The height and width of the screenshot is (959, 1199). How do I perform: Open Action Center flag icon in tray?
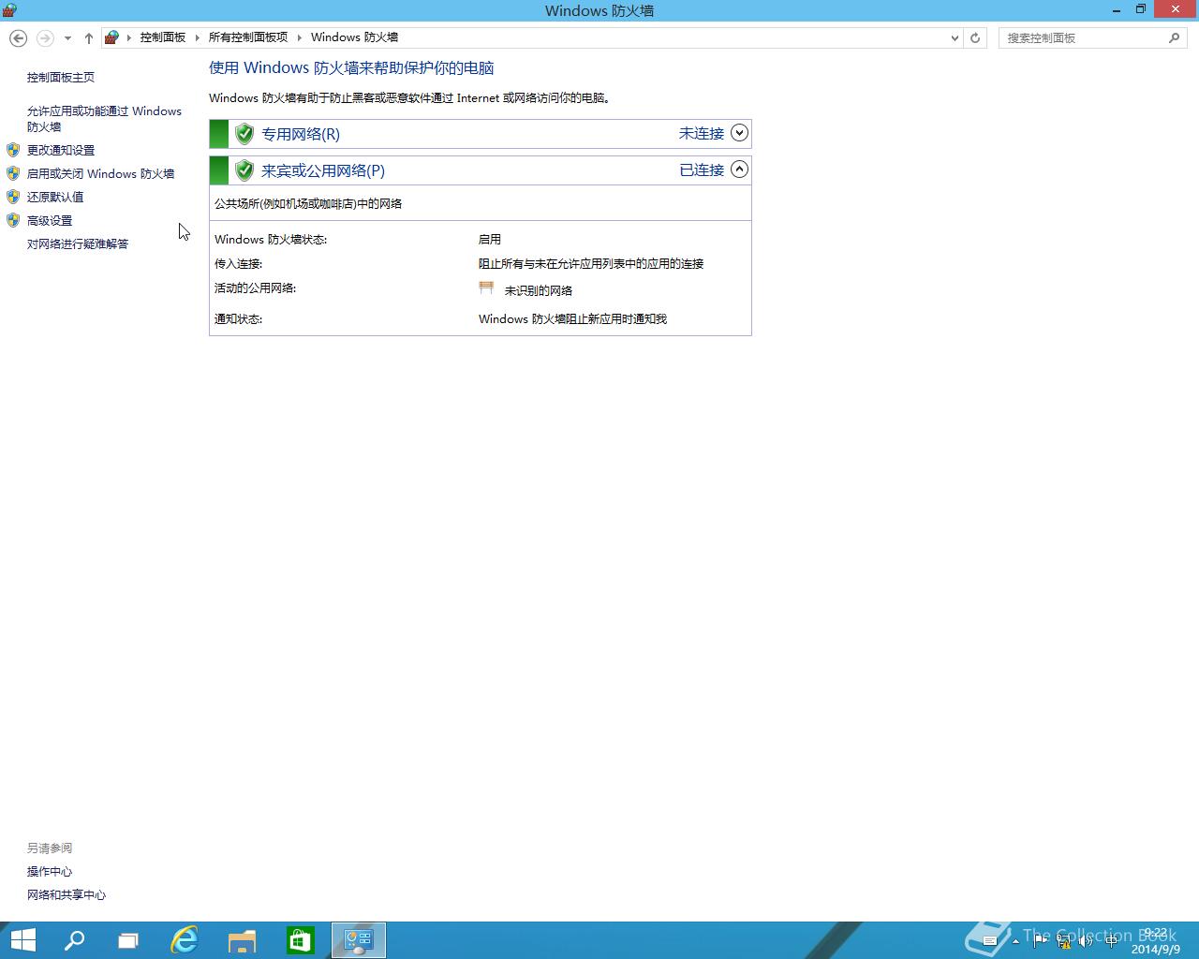[1042, 941]
